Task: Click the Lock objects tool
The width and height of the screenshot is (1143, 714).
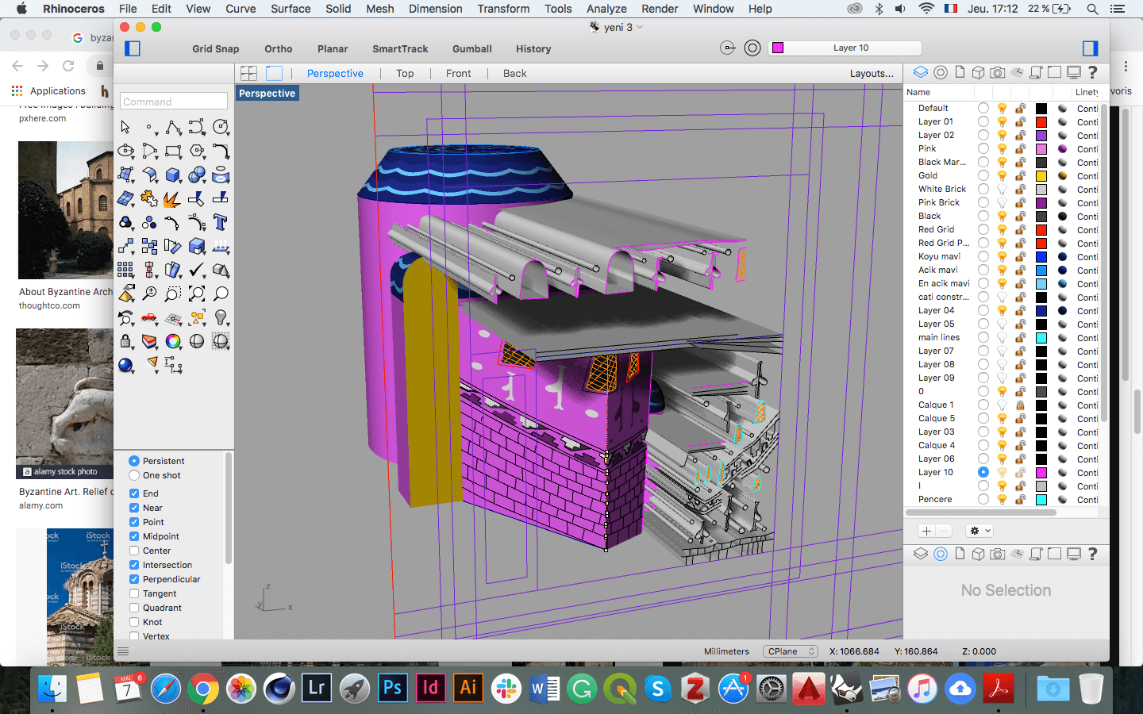Action: coord(124,342)
